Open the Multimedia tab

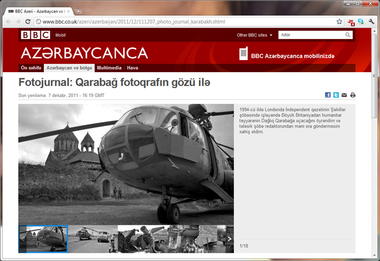[109, 68]
